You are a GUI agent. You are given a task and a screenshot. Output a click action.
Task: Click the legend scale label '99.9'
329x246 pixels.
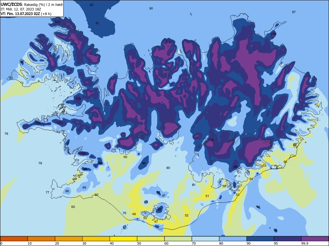pos(305,243)
